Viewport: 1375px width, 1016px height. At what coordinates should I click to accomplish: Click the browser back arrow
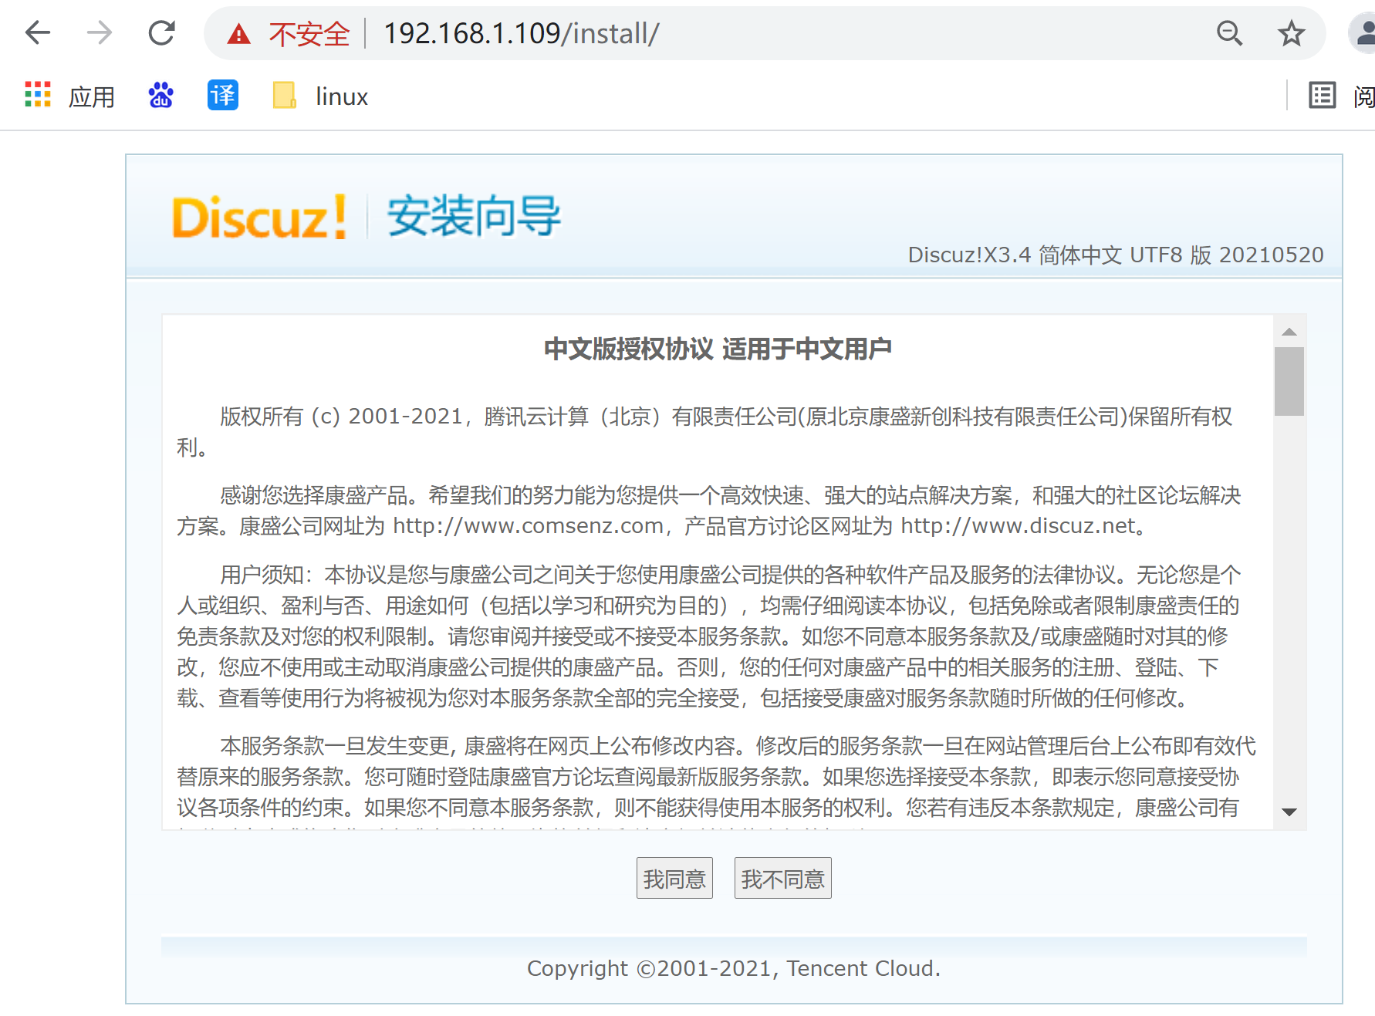tap(38, 33)
